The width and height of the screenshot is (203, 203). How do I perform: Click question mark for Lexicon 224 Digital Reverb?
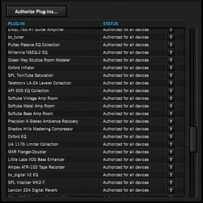[x=171, y=190]
